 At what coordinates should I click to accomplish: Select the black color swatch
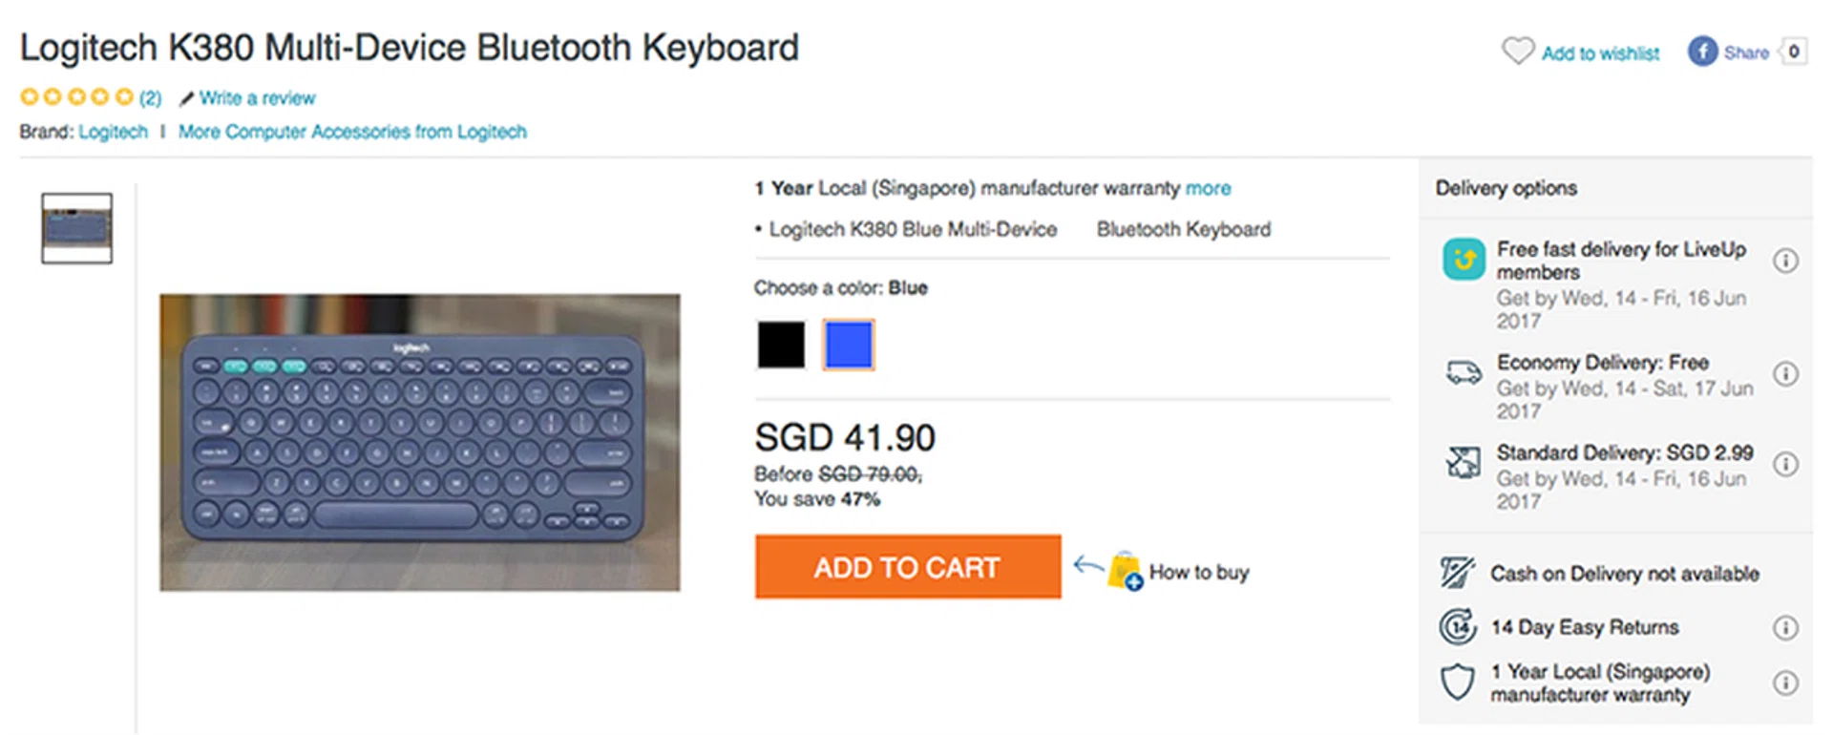[x=781, y=345]
